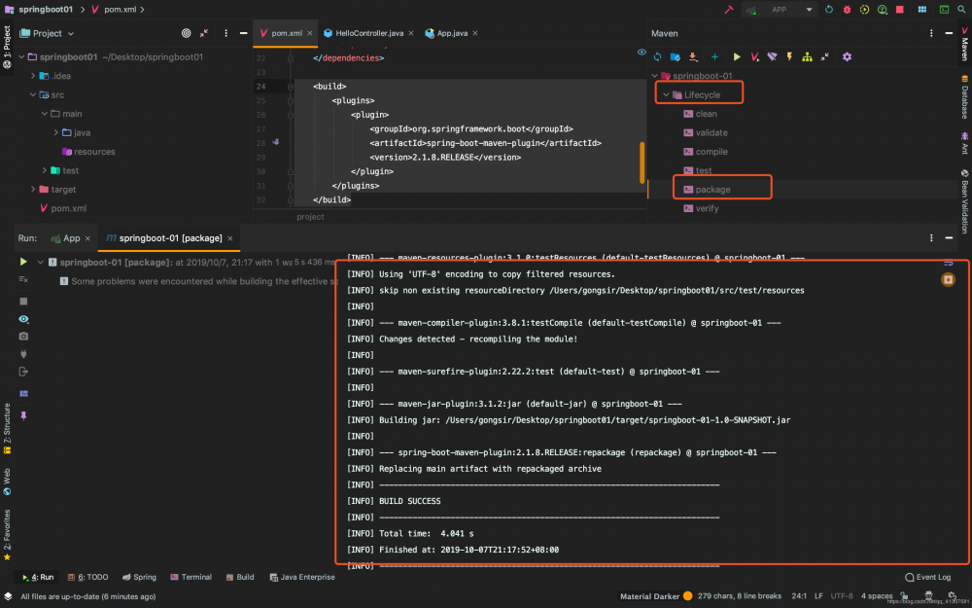Toggle the eye view filter in Run panel
Screen dimensions: 972x608
point(23,319)
